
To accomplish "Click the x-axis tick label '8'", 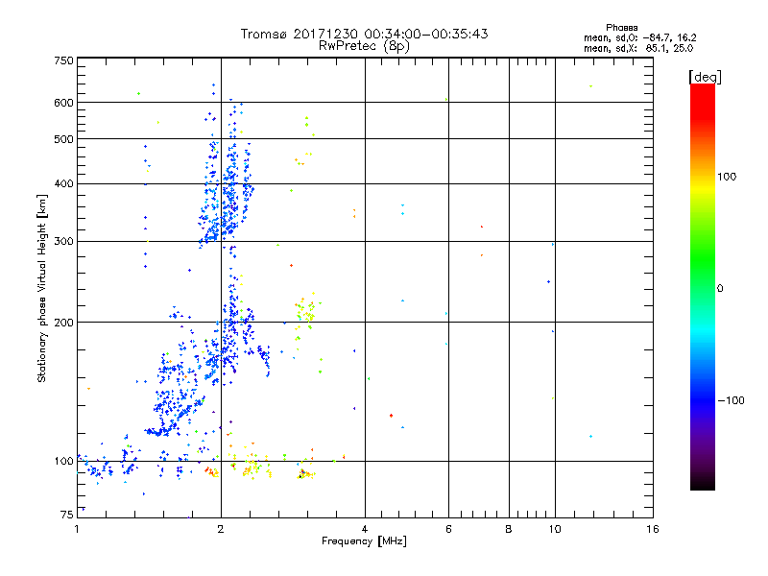I will (509, 529).
